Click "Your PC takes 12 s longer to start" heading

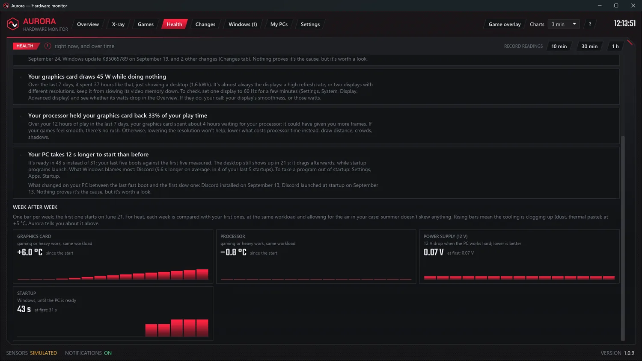[x=89, y=154]
